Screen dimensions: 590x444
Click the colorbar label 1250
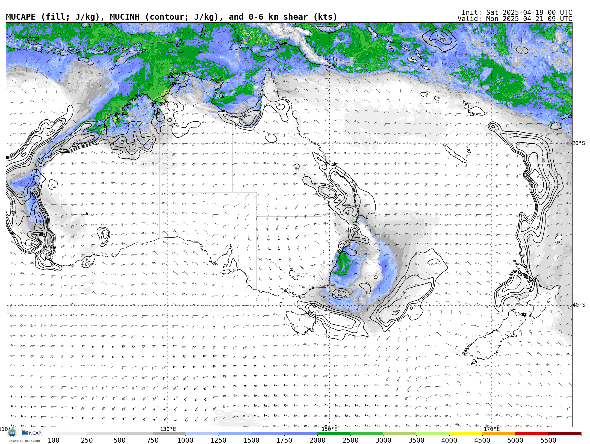click(219, 440)
